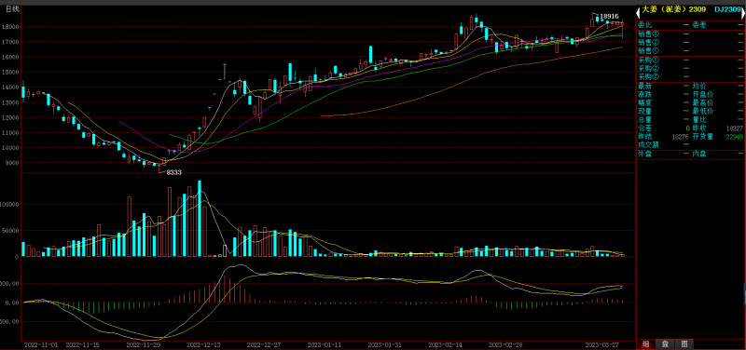Switch to the 盘 tab
746x350 pixels.
pos(665,344)
